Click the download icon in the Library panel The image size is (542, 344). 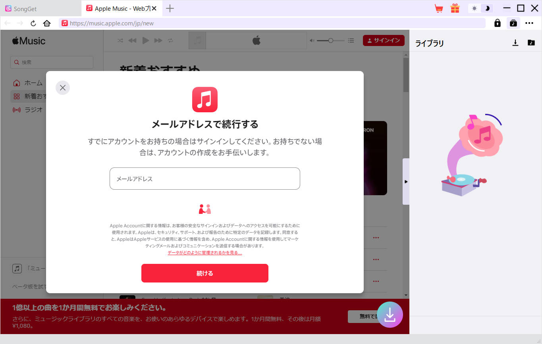[515, 43]
